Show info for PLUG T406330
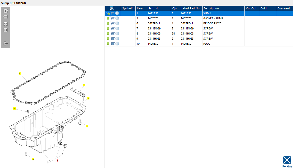Image resolution: width=293 pixels, height=168 pixels. [x=117, y=44]
